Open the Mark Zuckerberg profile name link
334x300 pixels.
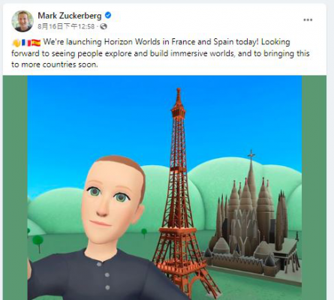pos(70,16)
